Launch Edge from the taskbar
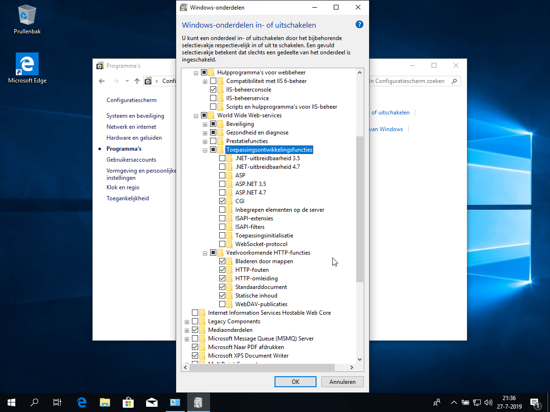 click(x=82, y=402)
